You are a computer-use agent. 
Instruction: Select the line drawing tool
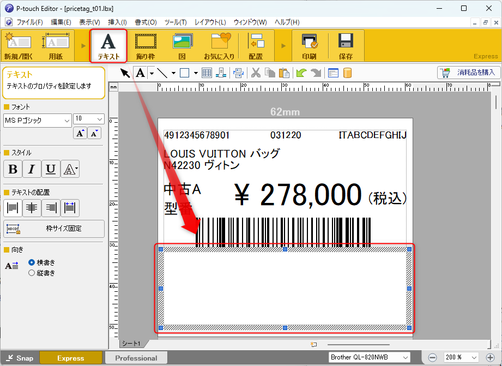162,73
